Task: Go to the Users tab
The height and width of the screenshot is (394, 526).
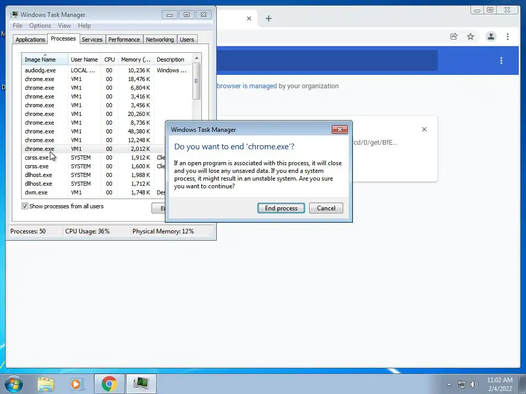Action: pyautogui.click(x=187, y=40)
